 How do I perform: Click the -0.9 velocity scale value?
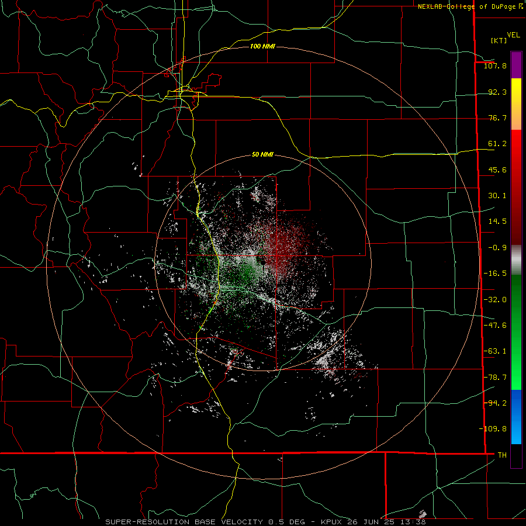497,248
